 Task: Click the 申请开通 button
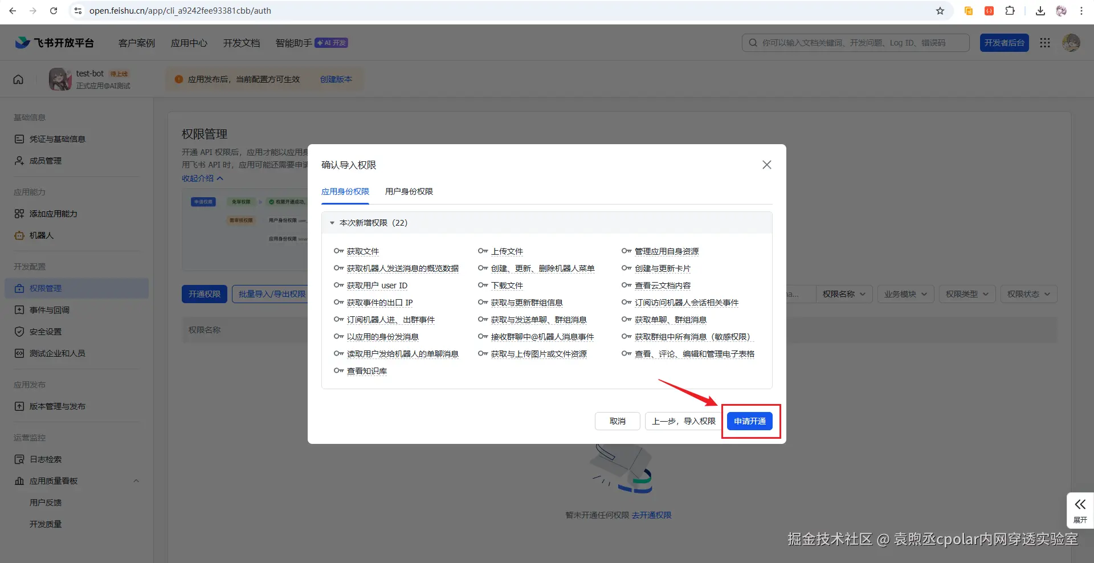point(750,421)
